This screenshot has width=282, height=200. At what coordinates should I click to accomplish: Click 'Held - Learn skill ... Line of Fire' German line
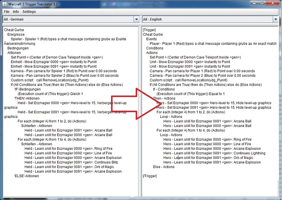click(68, 153)
